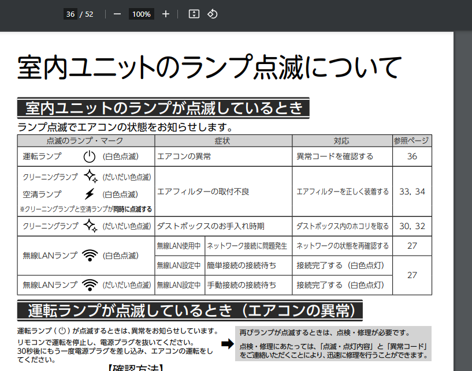Click reference page 27 in the table
Screen dimensions: 472x371
411,246
